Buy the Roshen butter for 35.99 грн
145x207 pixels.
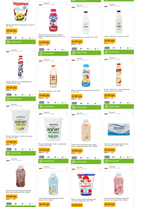click(x=107, y=157)
